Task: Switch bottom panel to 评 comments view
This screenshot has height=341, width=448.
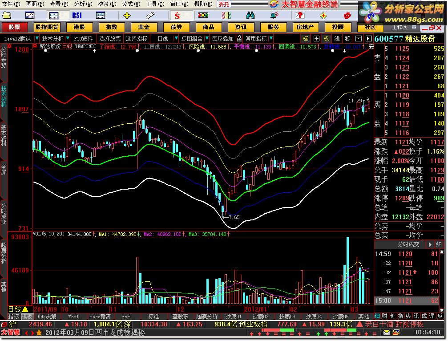Action: pyautogui.click(x=432, y=316)
